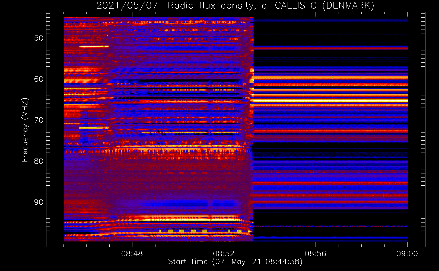This screenshot has width=439, height=271.
Task: Click the '08:52' time tick label
Action: coord(224,254)
